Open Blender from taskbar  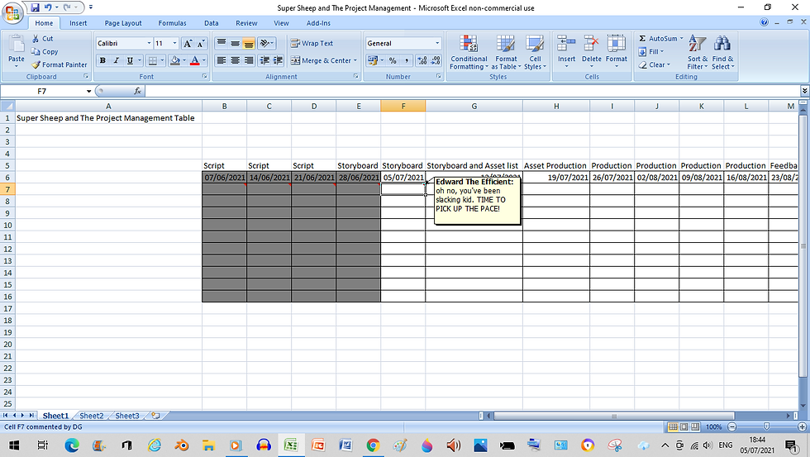tap(181, 445)
